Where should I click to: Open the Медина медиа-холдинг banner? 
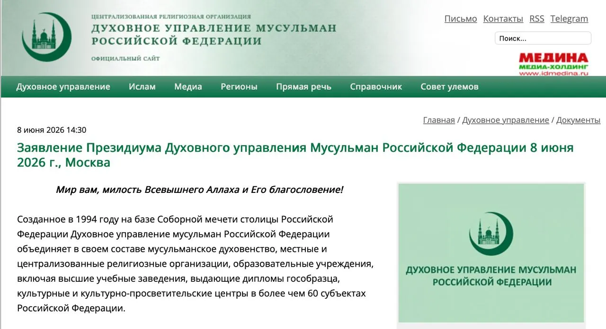(553, 64)
